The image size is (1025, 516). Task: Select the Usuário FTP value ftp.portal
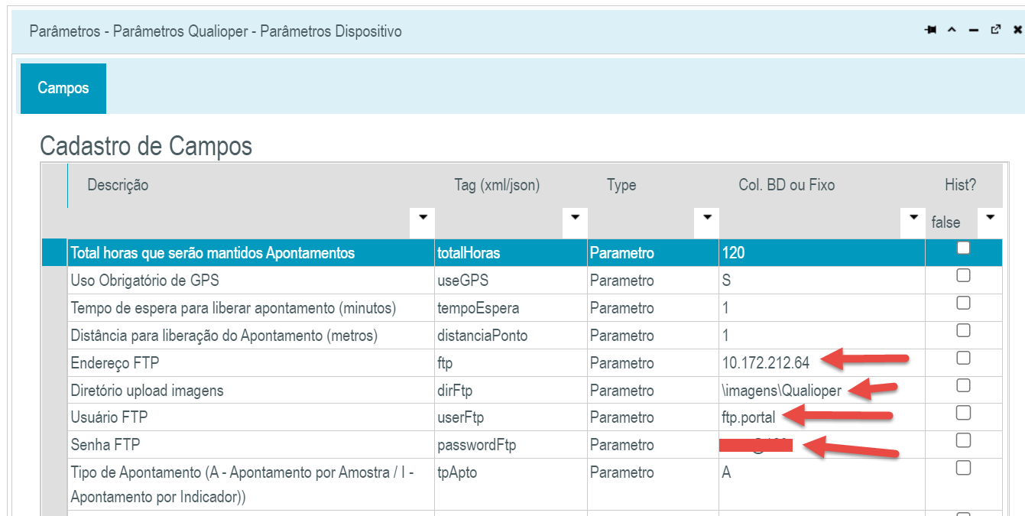point(748,417)
